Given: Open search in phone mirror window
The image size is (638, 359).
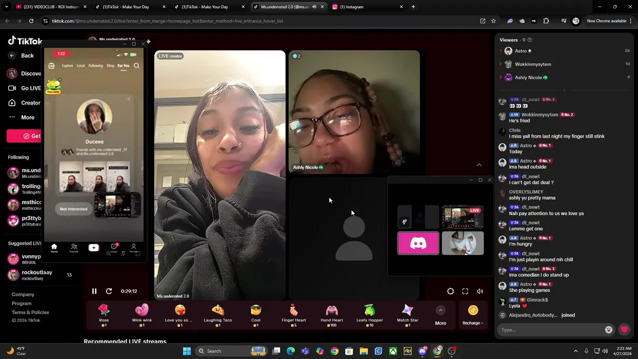Looking at the screenshot, I should (x=137, y=65).
